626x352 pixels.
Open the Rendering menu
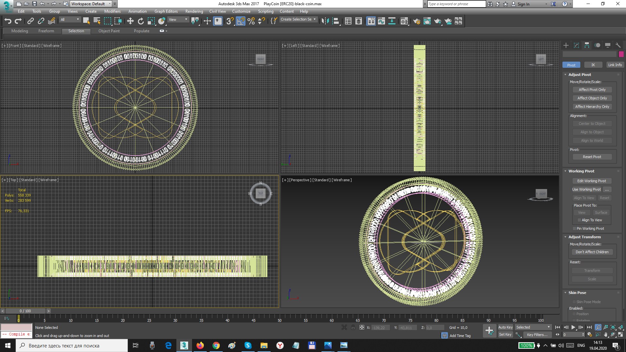(194, 11)
